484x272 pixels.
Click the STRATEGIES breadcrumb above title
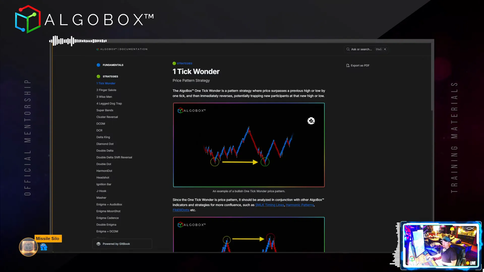[x=185, y=63]
